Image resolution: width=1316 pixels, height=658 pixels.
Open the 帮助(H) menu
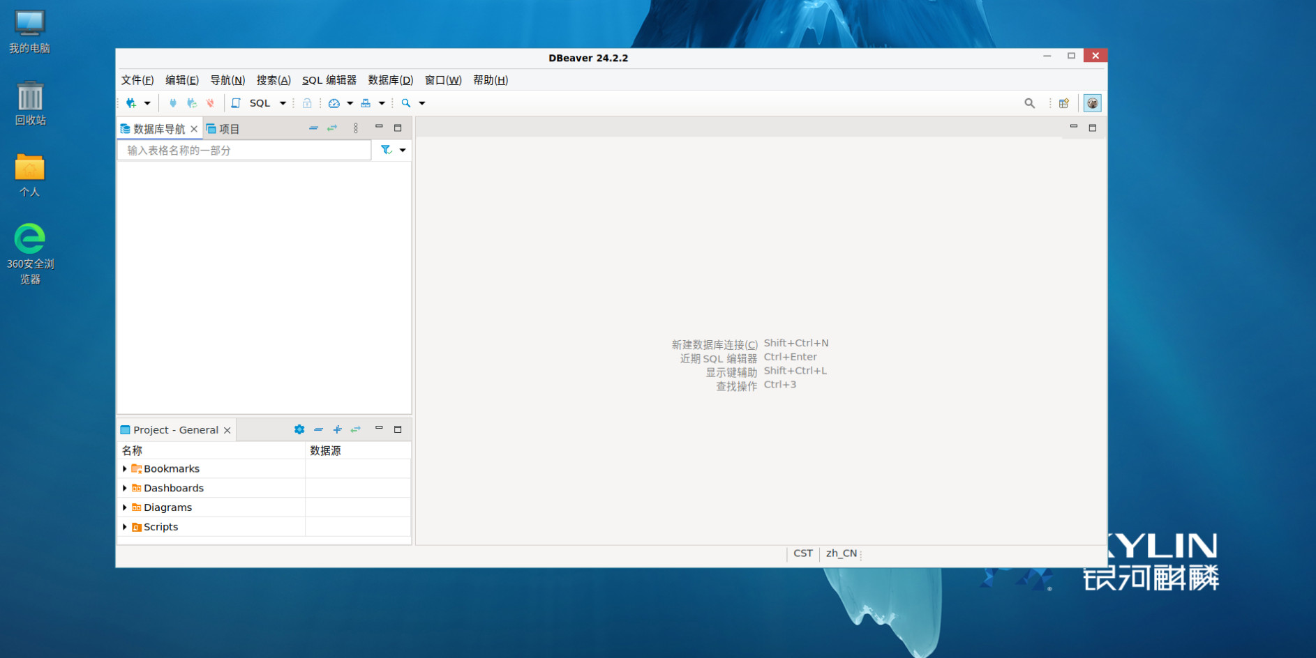click(x=491, y=80)
